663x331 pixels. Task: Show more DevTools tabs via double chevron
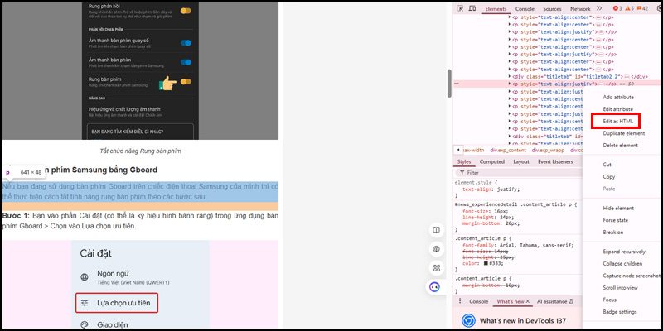click(x=599, y=8)
